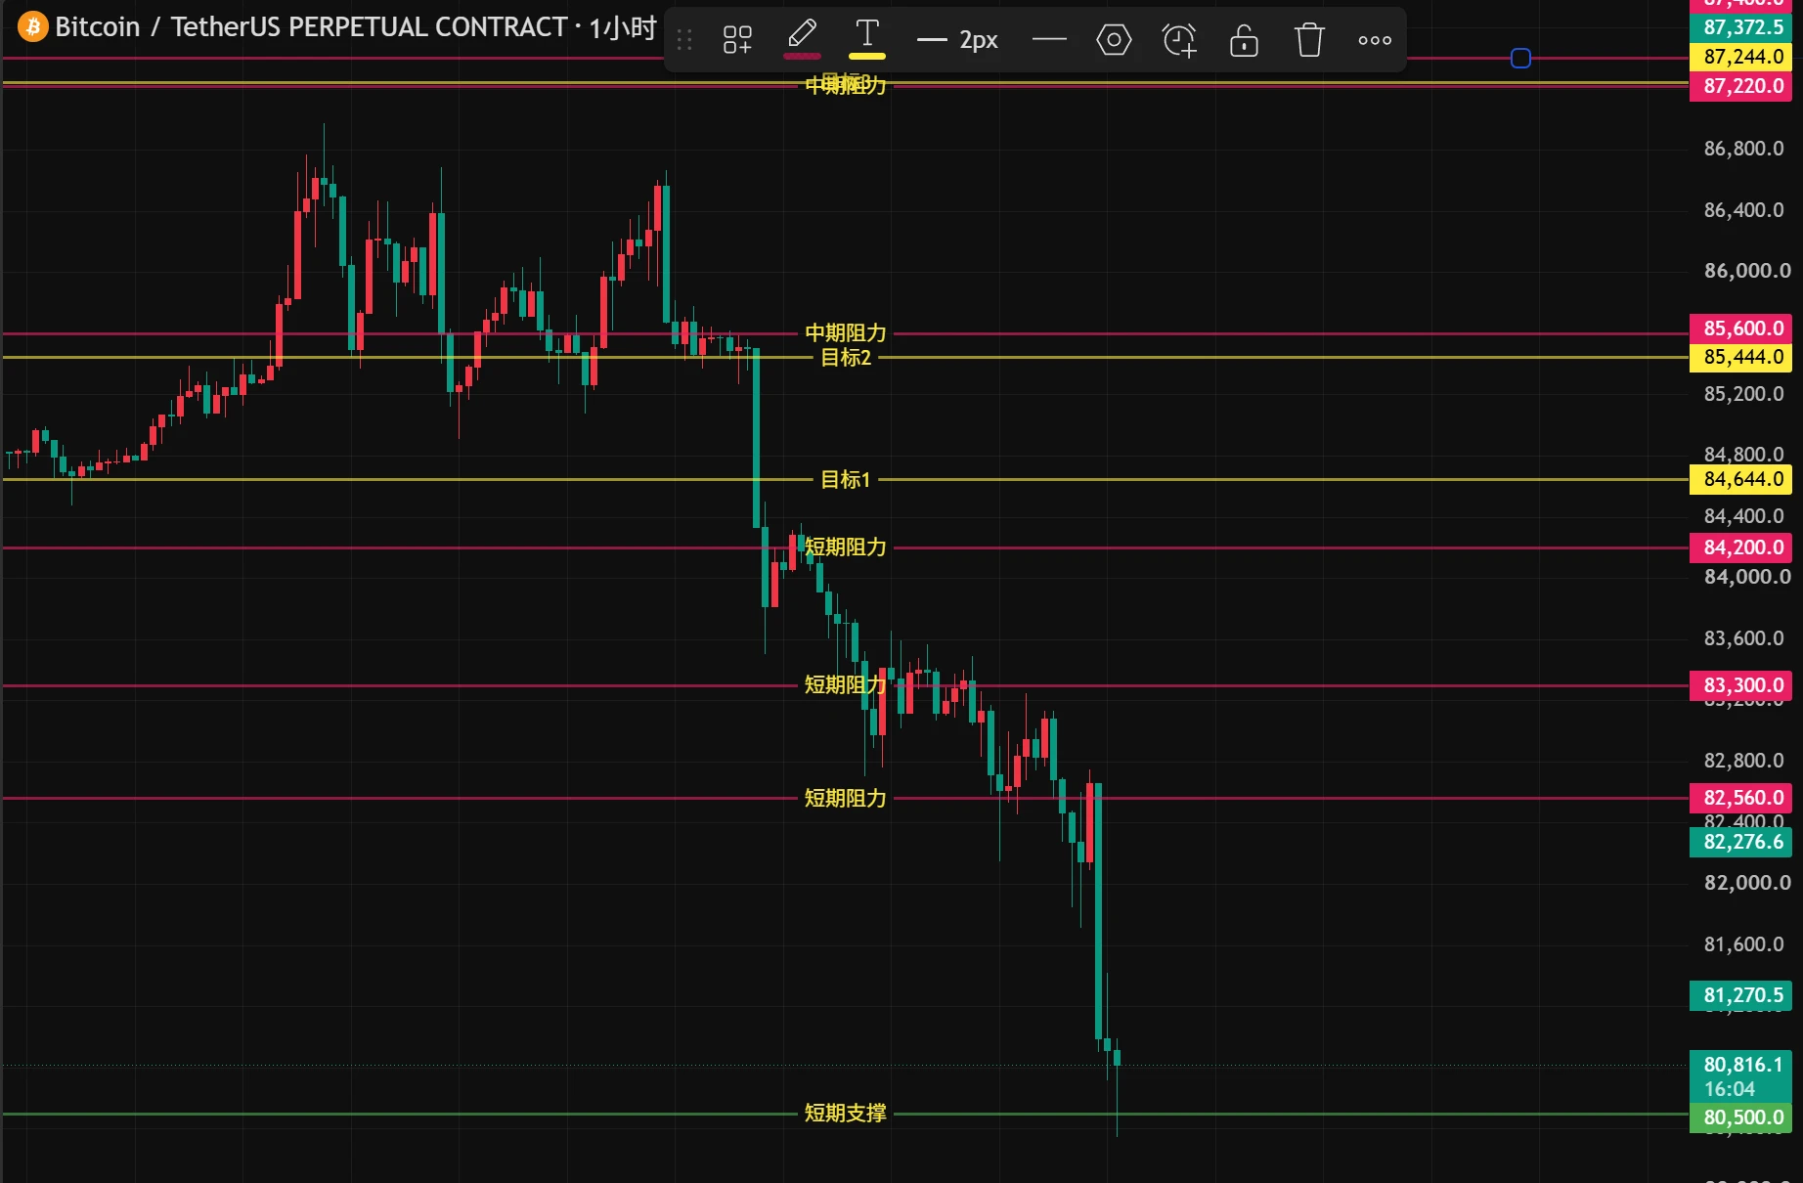The width and height of the screenshot is (1803, 1183).
Task: Click the 85,444.0 yellow price tag
Action: coord(1741,358)
